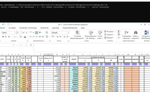
Task: Switch to the ВИД tab
Action: [83, 28]
